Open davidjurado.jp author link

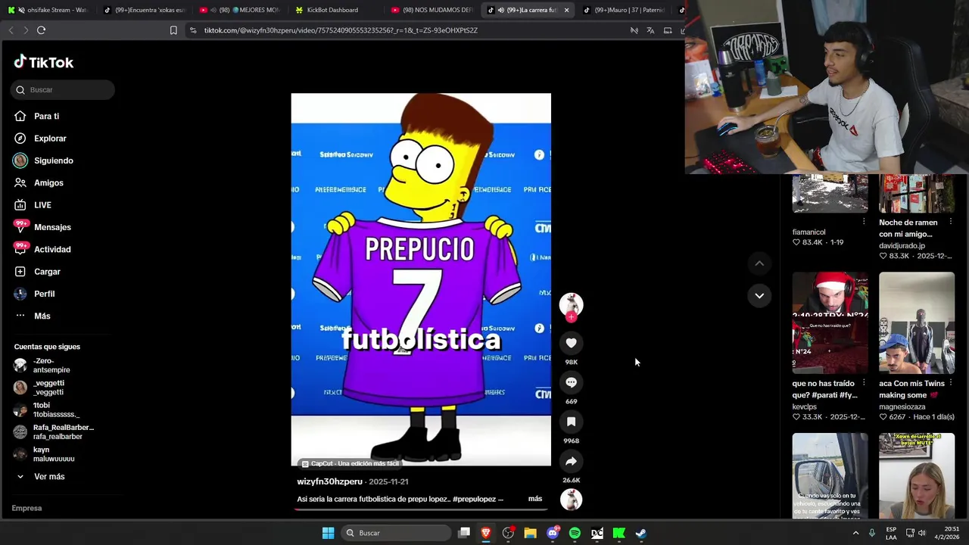[902, 245]
